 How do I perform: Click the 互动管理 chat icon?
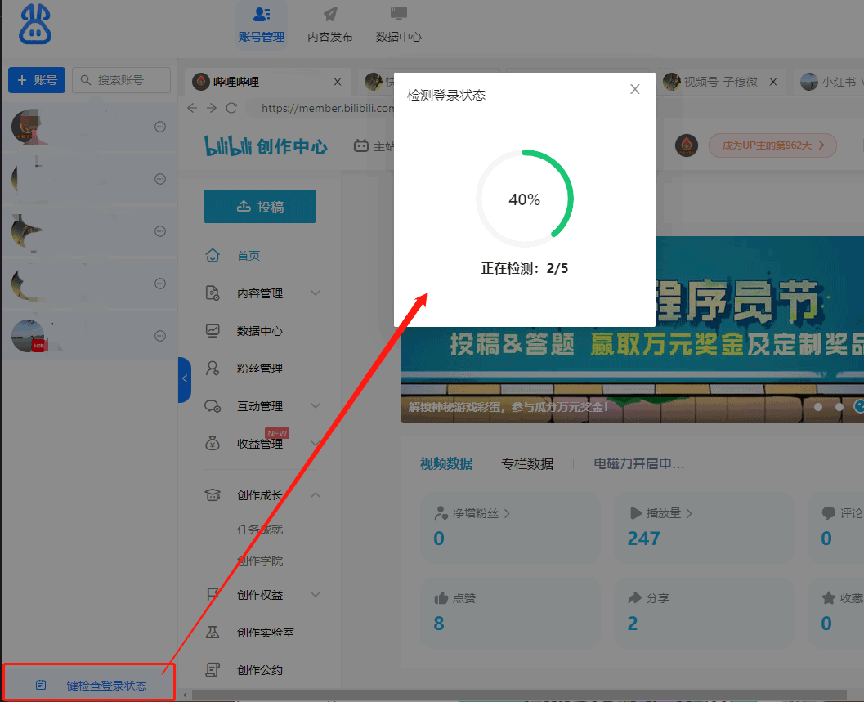click(x=213, y=406)
